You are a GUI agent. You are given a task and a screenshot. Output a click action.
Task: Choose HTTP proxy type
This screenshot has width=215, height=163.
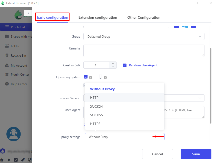point(124,98)
